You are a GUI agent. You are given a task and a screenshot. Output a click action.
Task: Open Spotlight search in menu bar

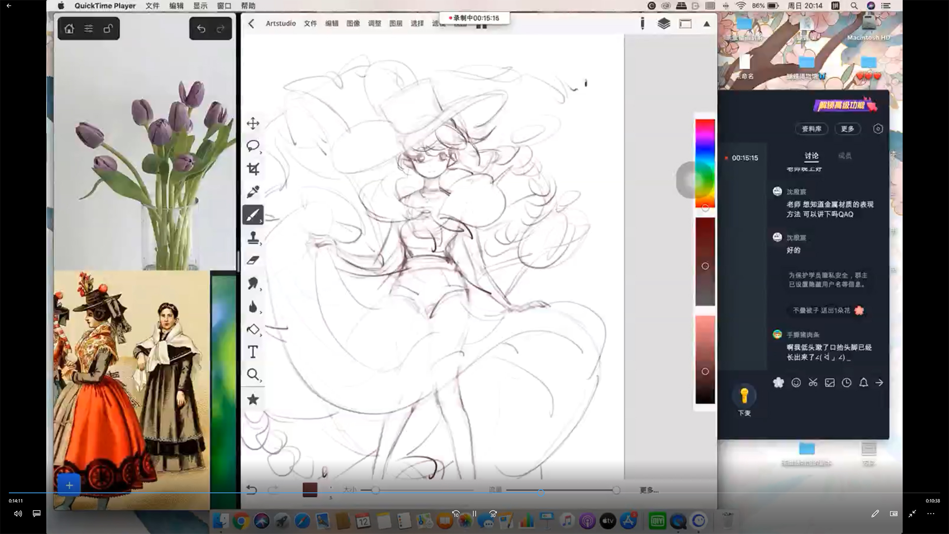pyautogui.click(x=854, y=6)
